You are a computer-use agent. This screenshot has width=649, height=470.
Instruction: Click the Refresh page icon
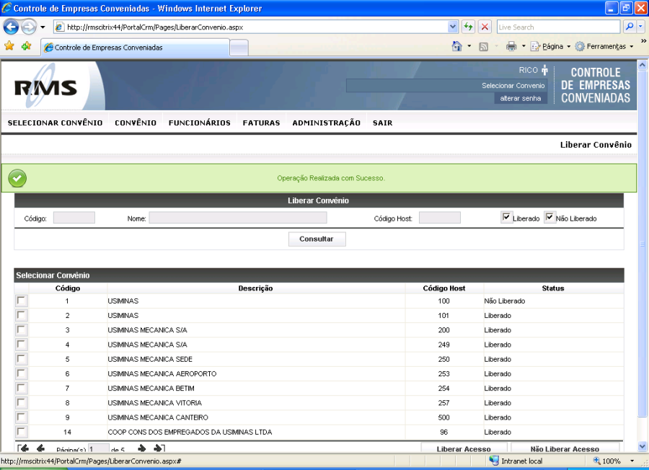coord(468,27)
